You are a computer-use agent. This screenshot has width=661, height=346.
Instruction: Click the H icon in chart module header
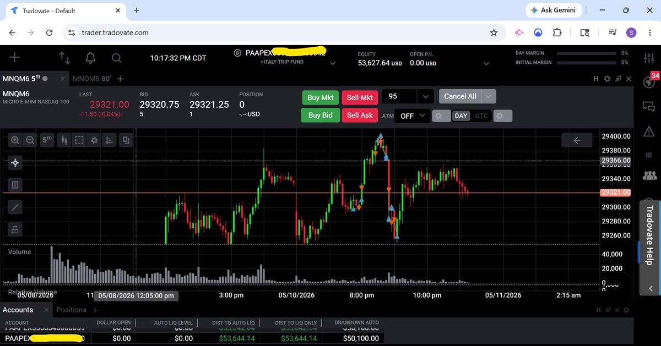tap(596, 79)
